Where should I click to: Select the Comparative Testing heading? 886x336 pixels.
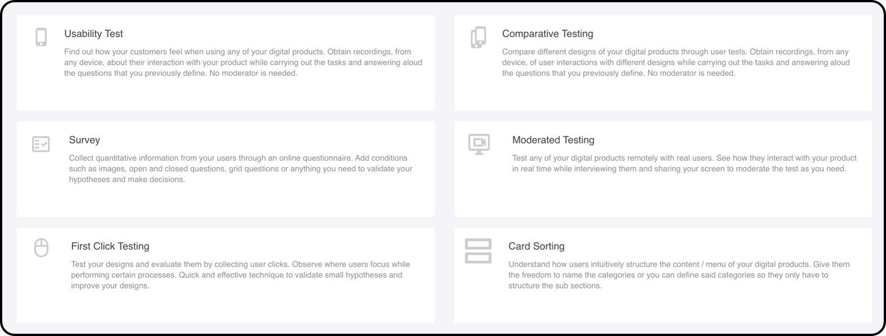[547, 34]
